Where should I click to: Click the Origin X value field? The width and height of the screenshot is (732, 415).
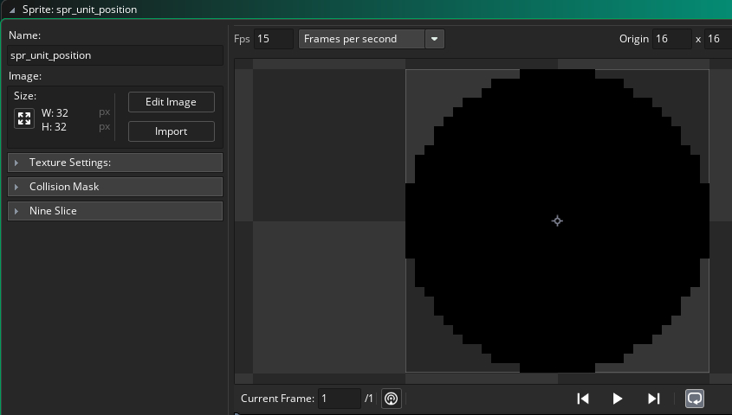pyautogui.click(x=671, y=39)
